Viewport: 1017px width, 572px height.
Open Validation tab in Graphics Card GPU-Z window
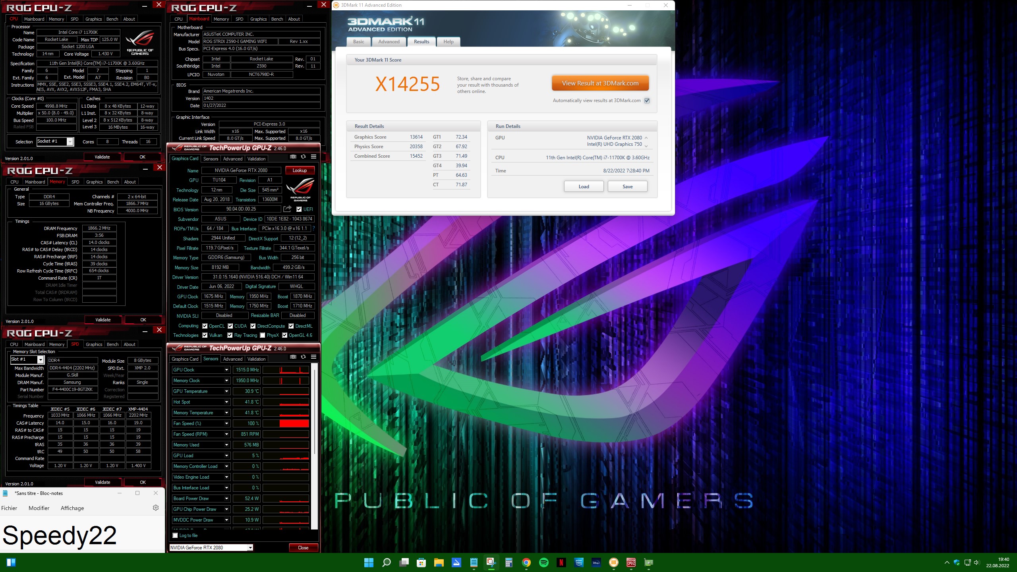(x=257, y=159)
